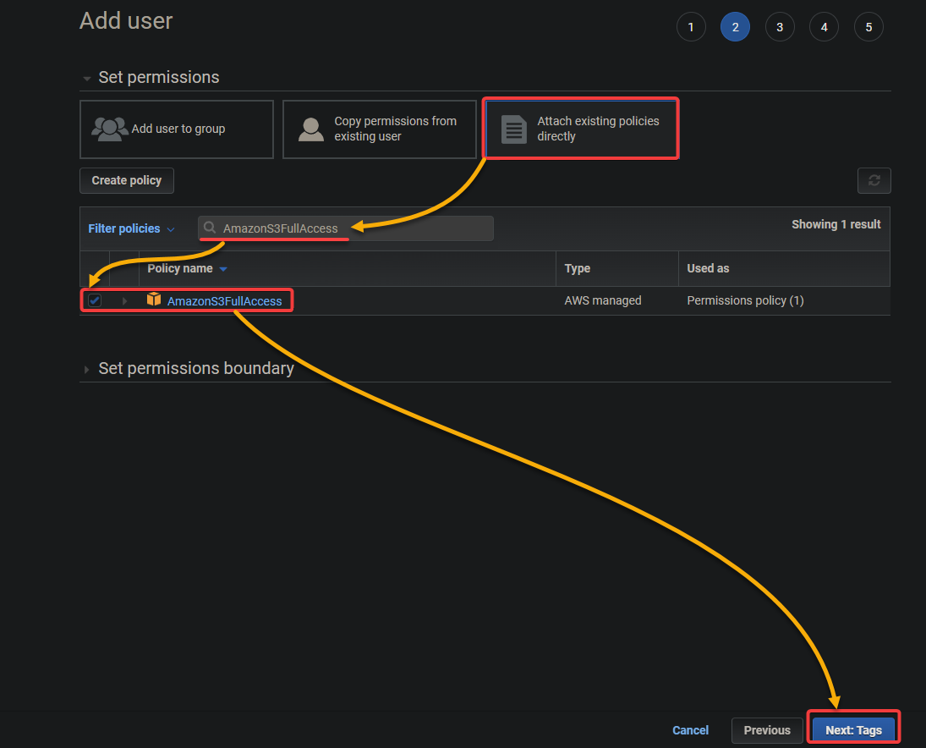Open the AmazonS3FullAccess policy link
Image resolution: width=926 pixels, height=748 pixels.
224,300
